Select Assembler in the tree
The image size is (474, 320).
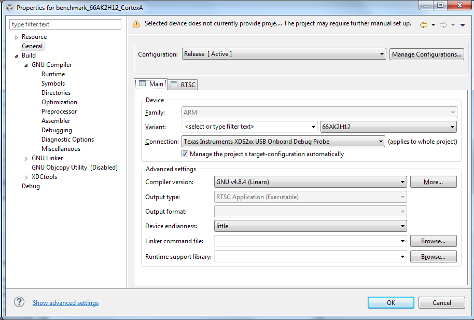click(56, 121)
